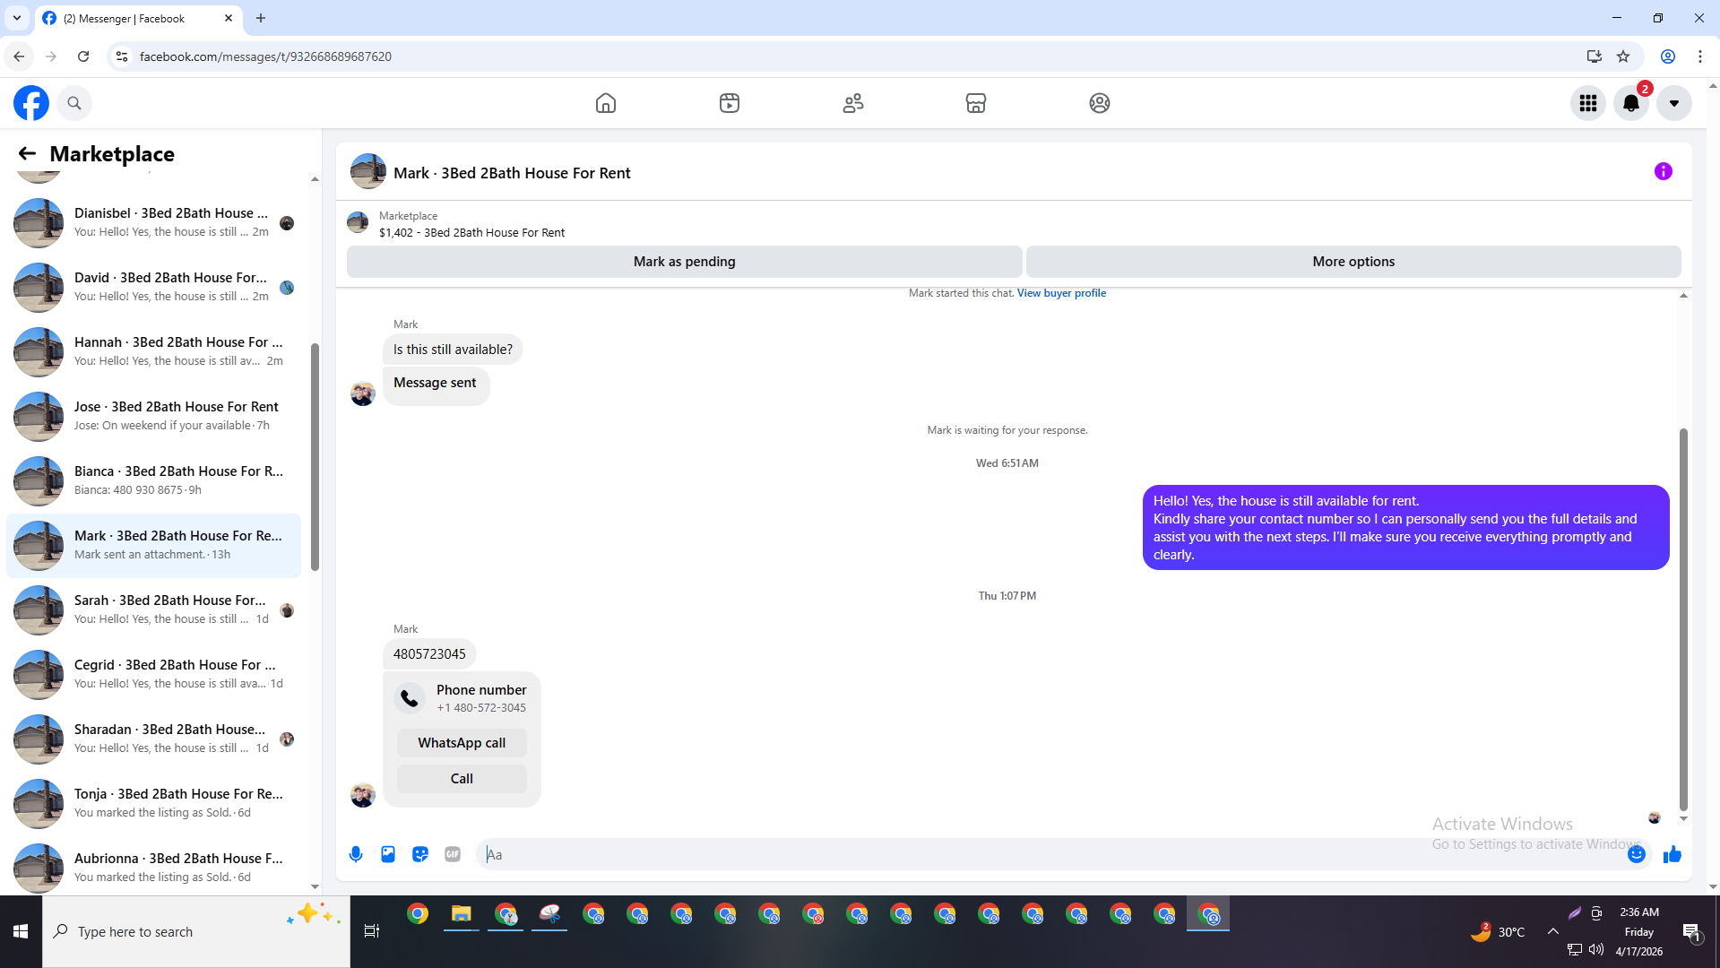The width and height of the screenshot is (1720, 968).
Task: Open the Windows notification center
Action: [x=1691, y=932]
